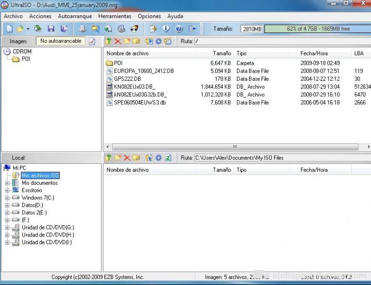
Task: Click the Exit toolbar icon
Action: tap(192, 29)
